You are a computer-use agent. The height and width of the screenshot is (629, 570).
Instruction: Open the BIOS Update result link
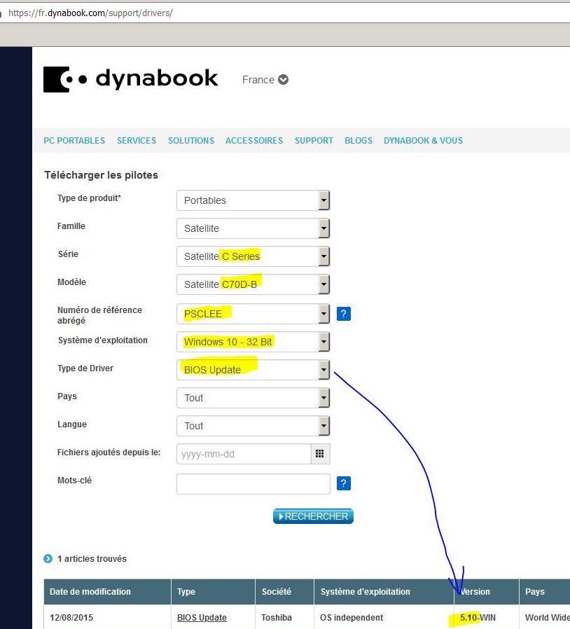pos(202,617)
